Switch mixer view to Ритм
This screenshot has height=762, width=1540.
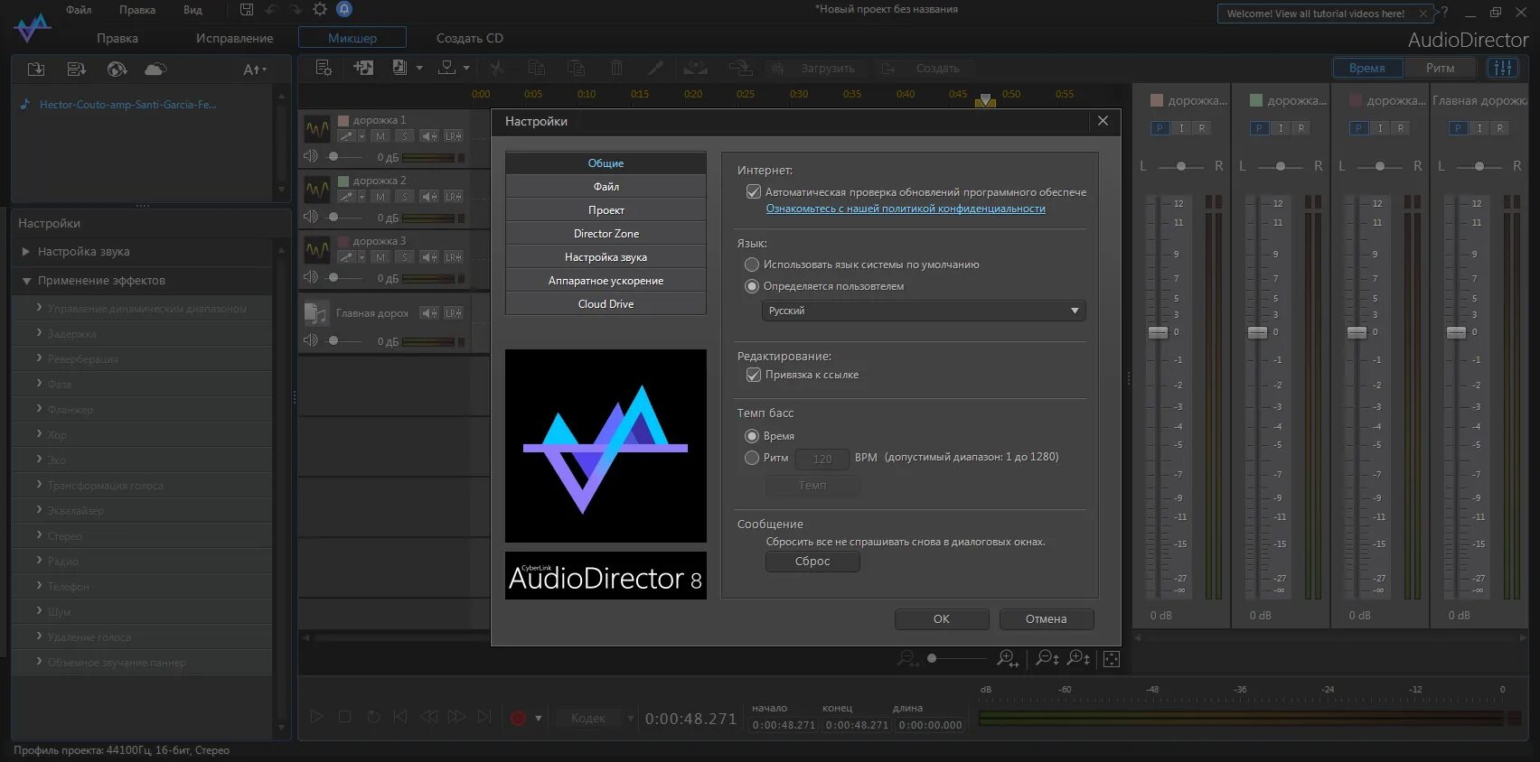click(x=1440, y=68)
